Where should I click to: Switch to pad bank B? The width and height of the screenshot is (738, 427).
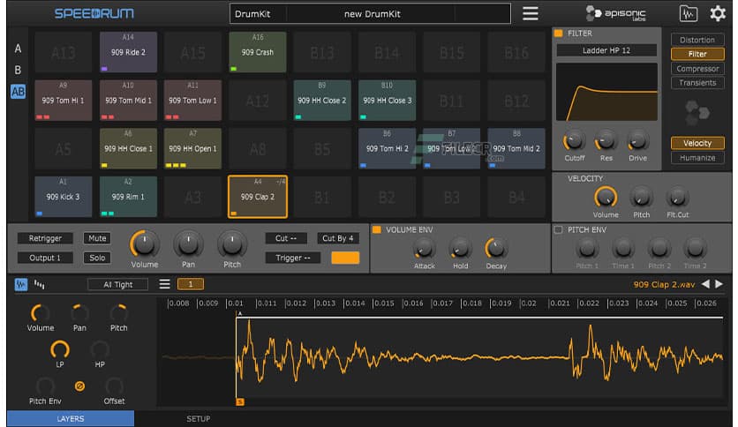(18, 70)
